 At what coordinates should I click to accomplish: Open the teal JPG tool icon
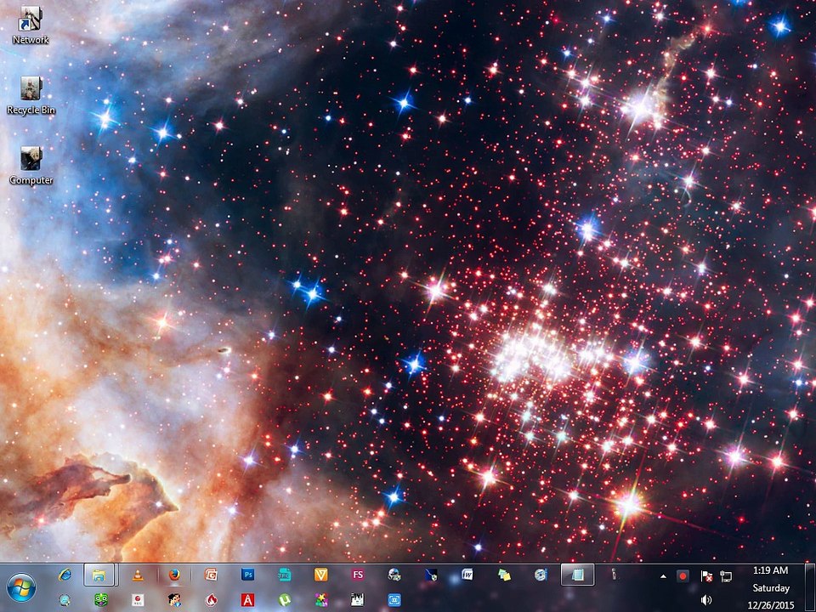coord(284,575)
